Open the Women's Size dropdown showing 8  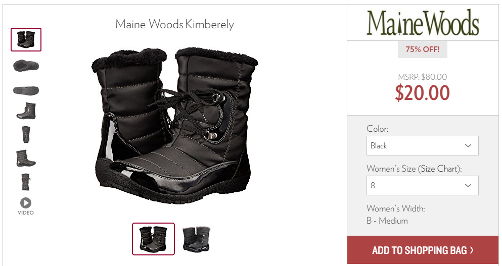pos(422,185)
